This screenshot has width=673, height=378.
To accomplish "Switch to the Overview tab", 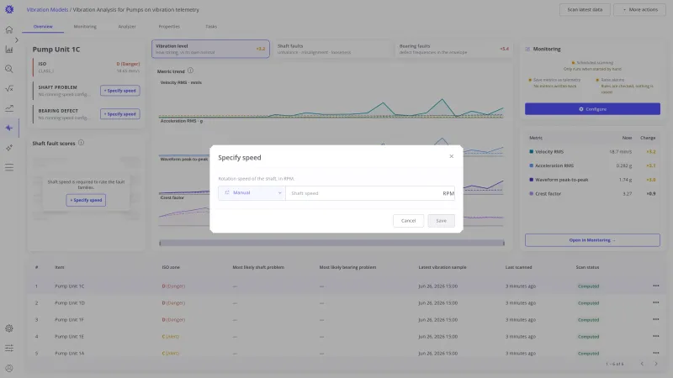I will [43, 27].
